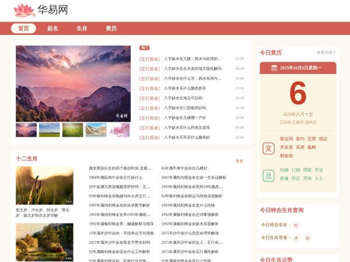Click 结婚 in avoid activities
Screen dimensions: 350x262
284,170
